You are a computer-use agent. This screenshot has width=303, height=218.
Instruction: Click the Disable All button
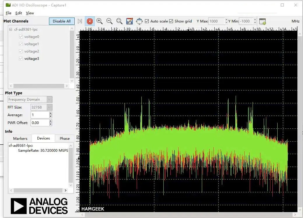pos(62,21)
